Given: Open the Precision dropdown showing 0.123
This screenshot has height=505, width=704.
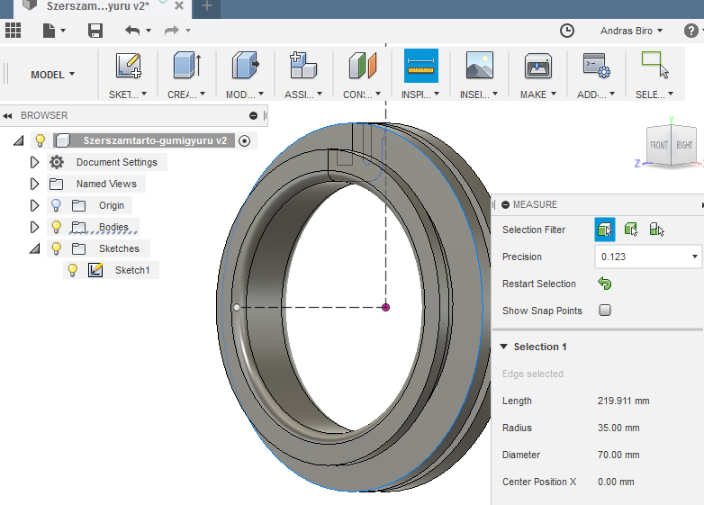Looking at the screenshot, I should (647, 257).
